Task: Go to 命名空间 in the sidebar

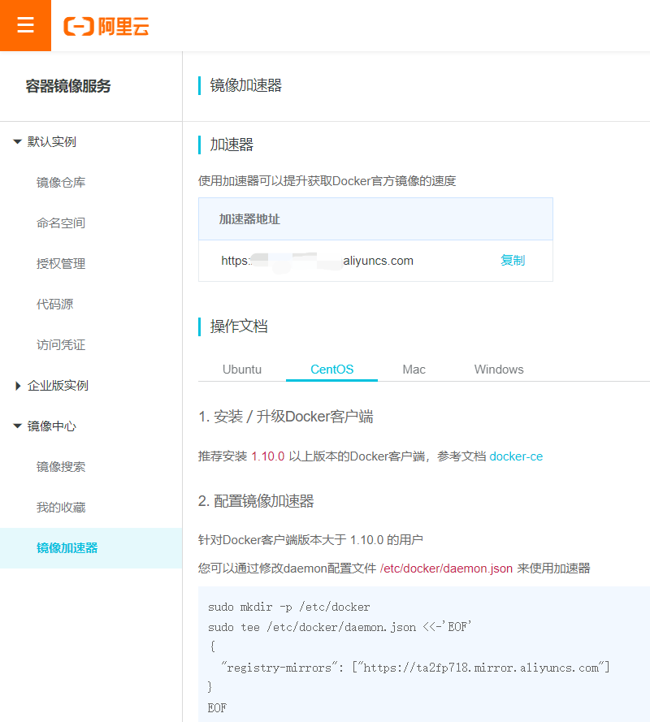Action: coord(61,223)
